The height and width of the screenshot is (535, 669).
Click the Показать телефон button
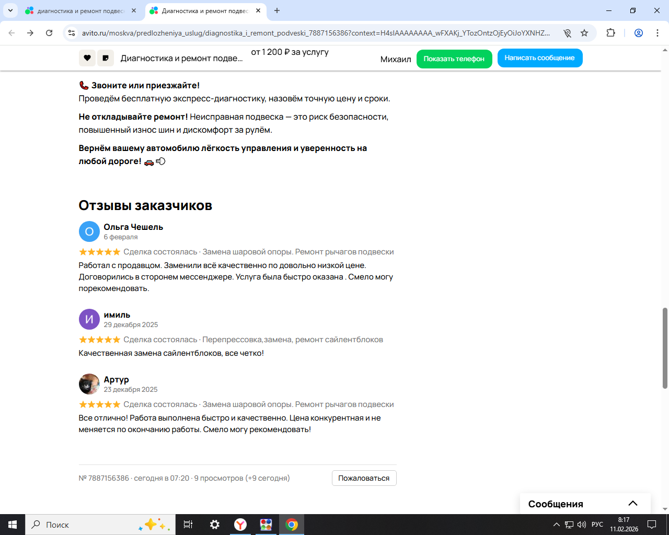454,59
